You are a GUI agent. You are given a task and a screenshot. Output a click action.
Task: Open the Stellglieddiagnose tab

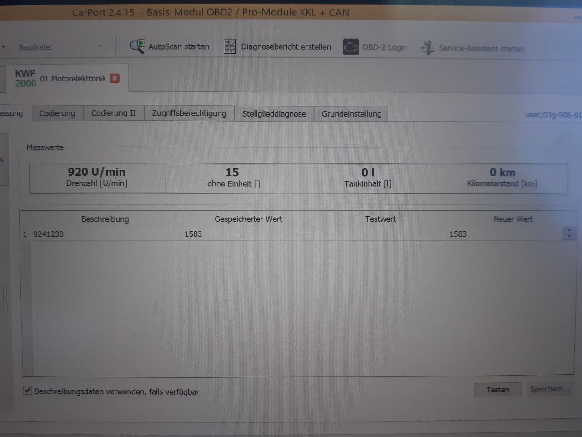(274, 114)
